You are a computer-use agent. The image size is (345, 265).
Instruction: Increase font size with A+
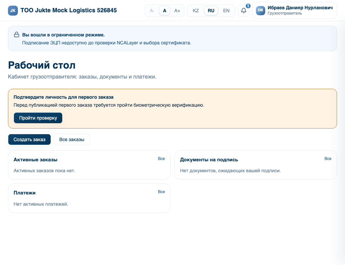coord(177,11)
